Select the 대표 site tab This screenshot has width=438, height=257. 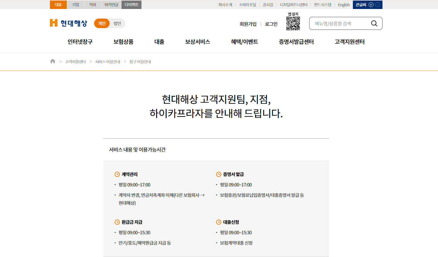click(x=58, y=5)
